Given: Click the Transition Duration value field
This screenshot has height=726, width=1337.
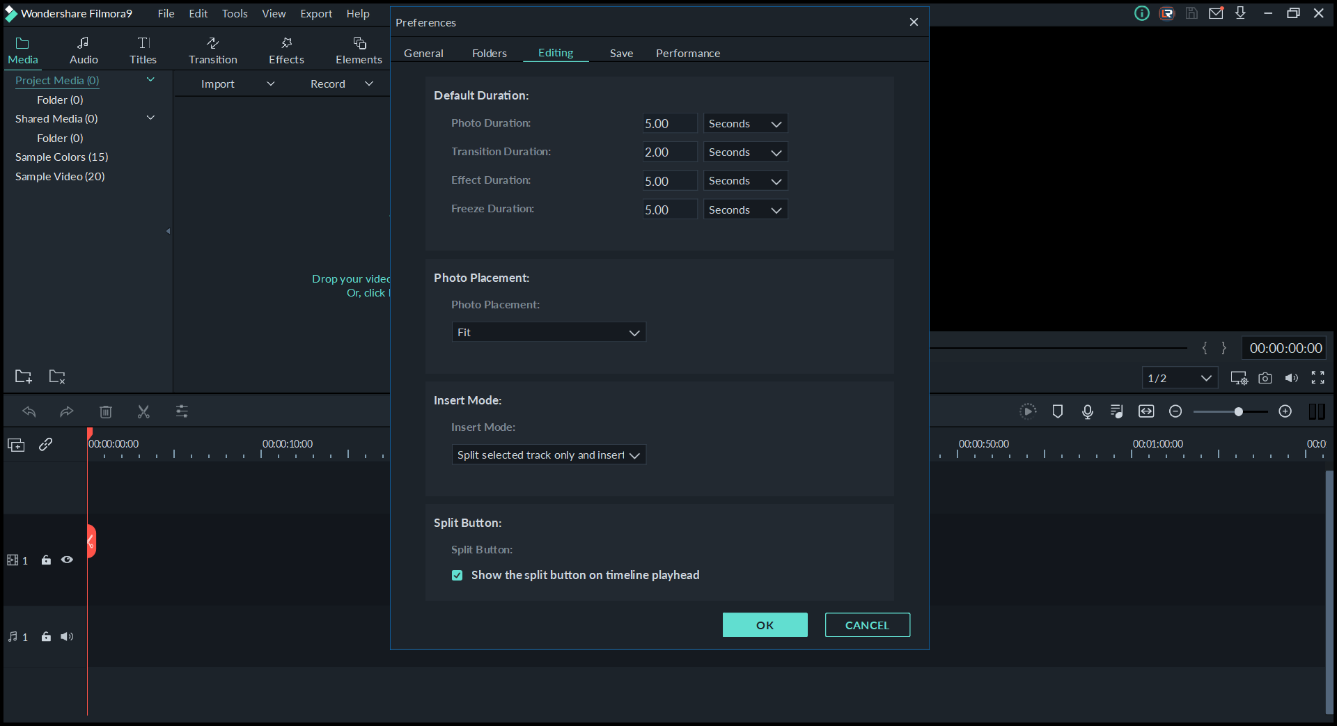Looking at the screenshot, I should (669, 152).
